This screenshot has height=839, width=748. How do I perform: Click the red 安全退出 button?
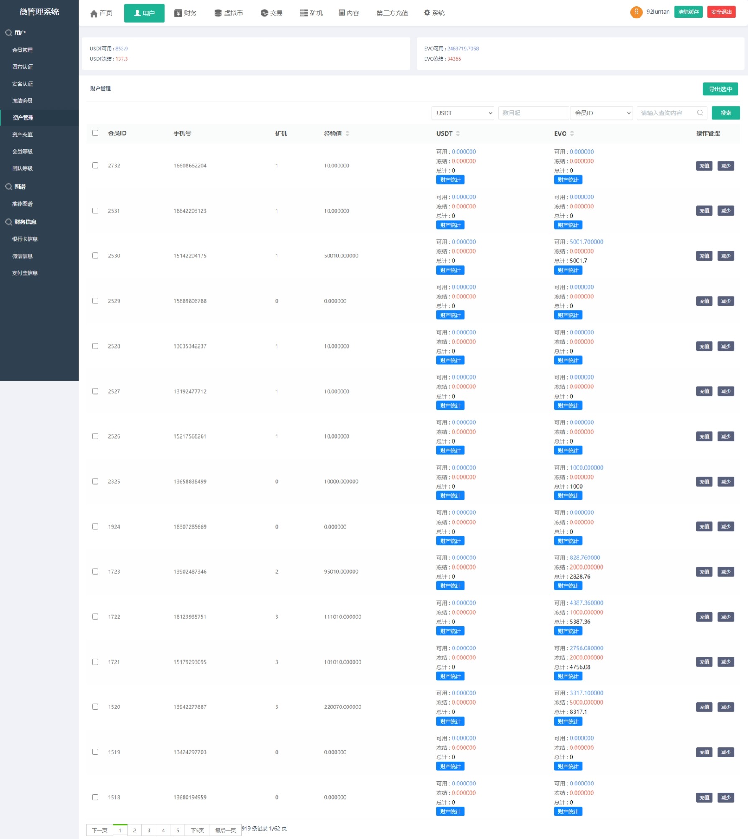(x=721, y=12)
